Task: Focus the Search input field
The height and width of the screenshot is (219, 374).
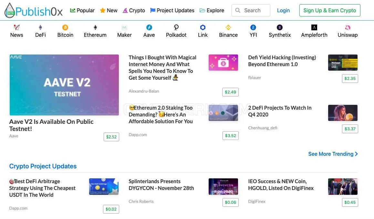Action: [x=251, y=10]
